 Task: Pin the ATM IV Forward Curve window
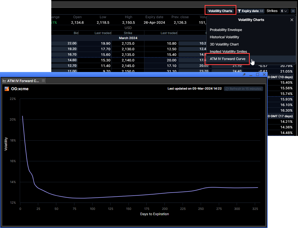(244, 75)
